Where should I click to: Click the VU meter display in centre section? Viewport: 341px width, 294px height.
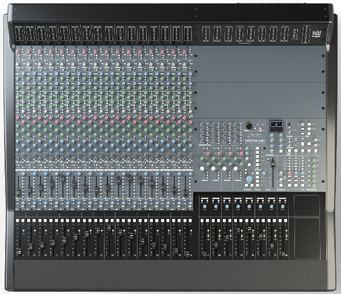(x=276, y=125)
